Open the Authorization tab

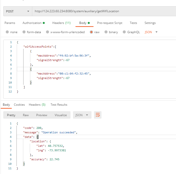point(33,23)
